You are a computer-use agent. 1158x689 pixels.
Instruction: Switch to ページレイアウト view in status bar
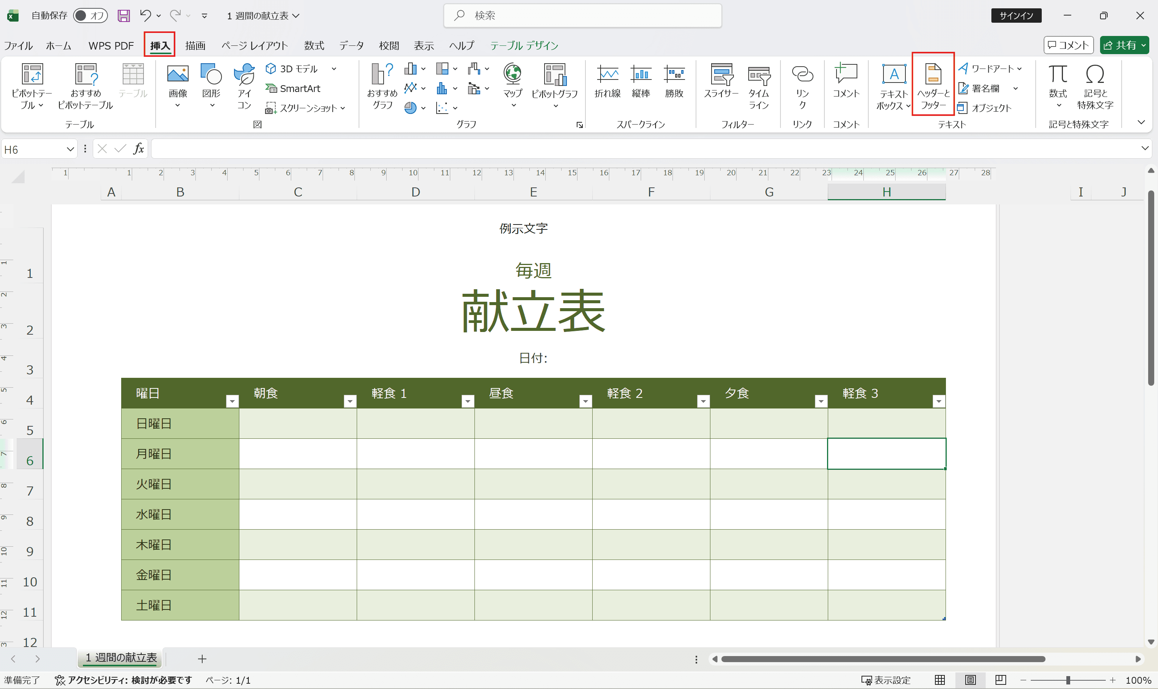coord(971,680)
